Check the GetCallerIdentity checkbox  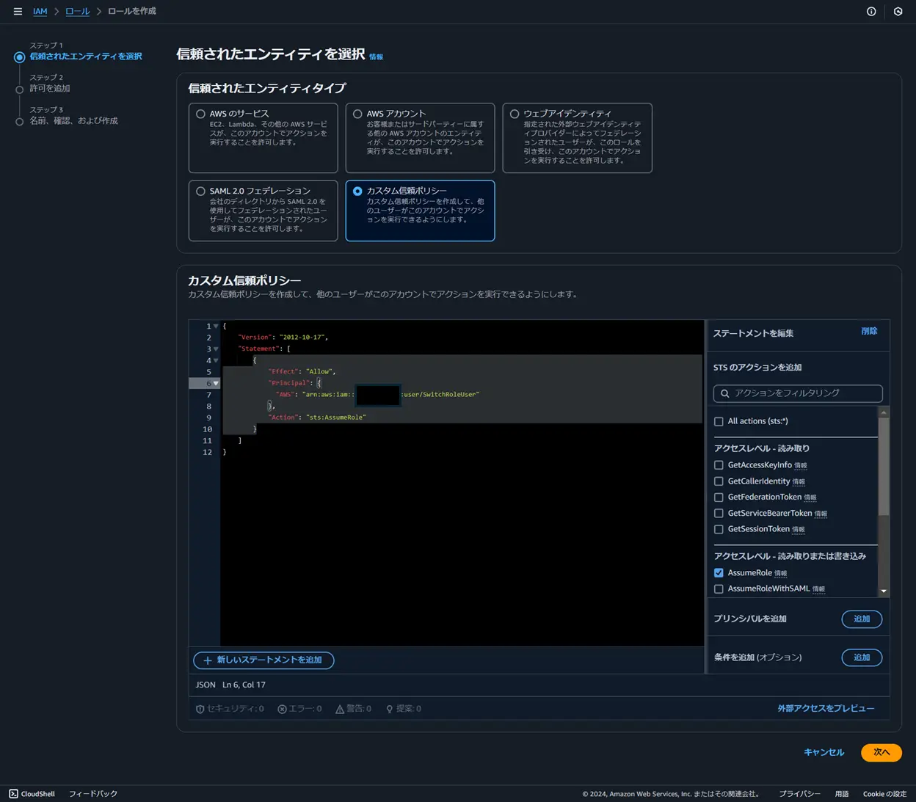coord(719,481)
